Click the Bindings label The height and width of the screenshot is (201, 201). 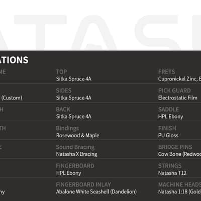(x=67, y=128)
